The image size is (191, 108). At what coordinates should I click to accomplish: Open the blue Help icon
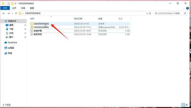pos(187,8)
